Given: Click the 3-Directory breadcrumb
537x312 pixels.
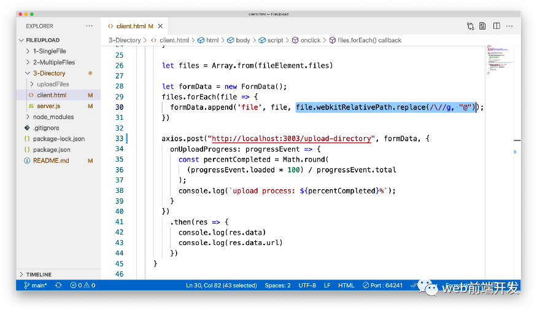Looking at the screenshot, I should [125, 40].
